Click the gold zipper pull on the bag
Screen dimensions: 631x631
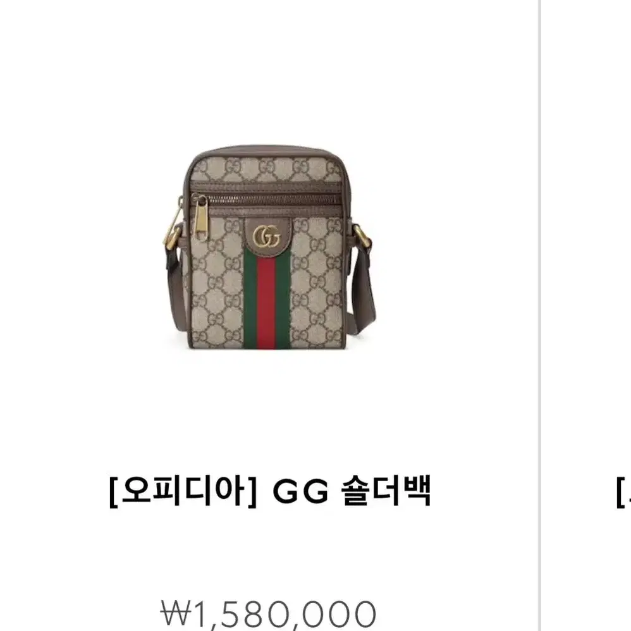coord(200,217)
